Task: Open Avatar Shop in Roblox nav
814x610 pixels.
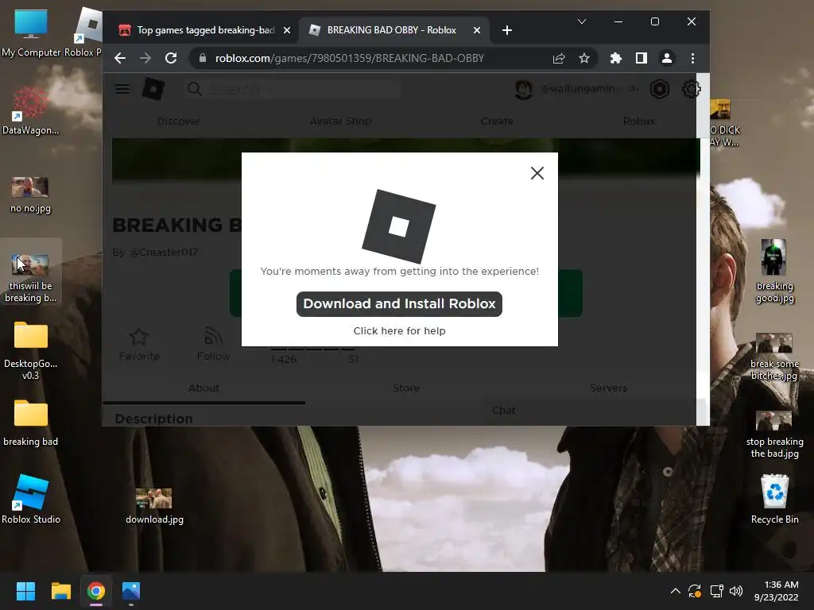Action: [340, 122]
